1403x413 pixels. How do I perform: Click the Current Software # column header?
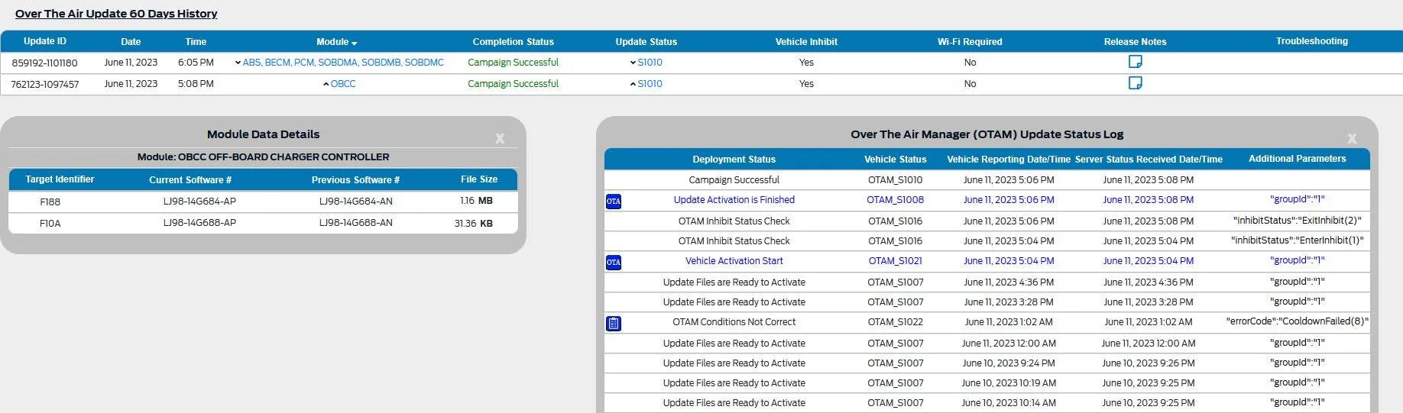pyautogui.click(x=190, y=180)
